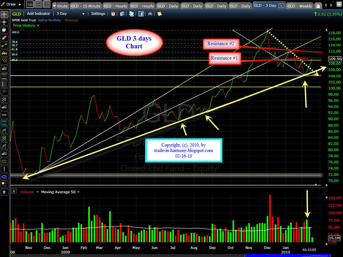The width and height of the screenshot is (343, 257).
Task: Select the yellow arcs drawing tool
Action: click(x=4, y=61)
